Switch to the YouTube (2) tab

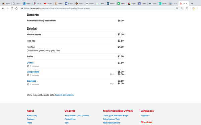(48, 3)
